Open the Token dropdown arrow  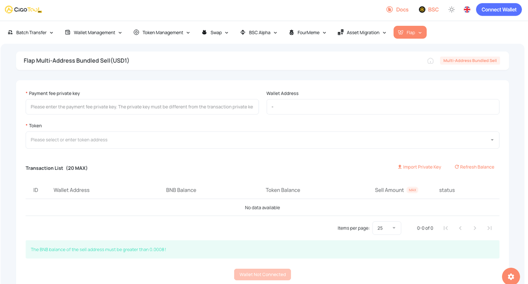pos(492,140)
